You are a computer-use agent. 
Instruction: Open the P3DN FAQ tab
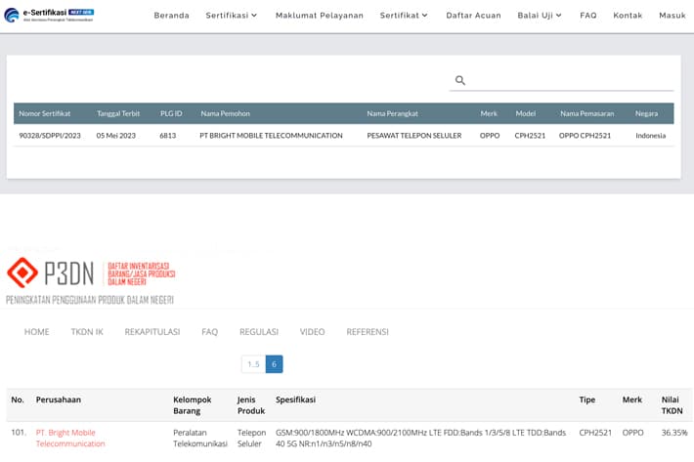(210, 332)
